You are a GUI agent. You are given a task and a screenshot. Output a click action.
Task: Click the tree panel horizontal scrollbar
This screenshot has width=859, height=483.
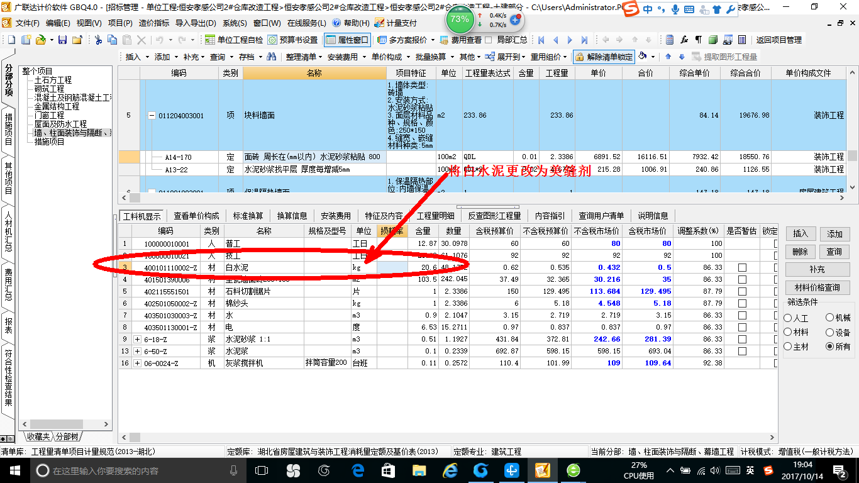66,424
